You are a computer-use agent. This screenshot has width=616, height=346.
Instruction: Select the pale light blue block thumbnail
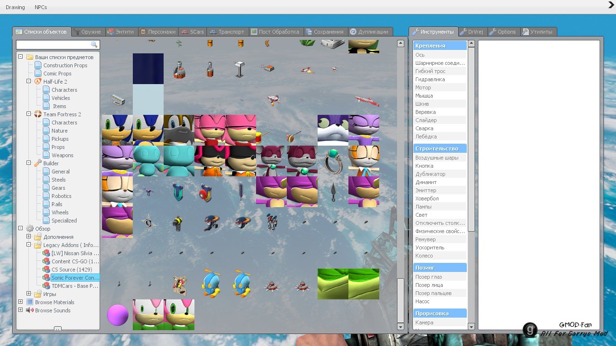tap(148, 99)
